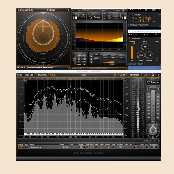174x174 pixels.
Task: Close the analyser list panel with X
Action: click(158, 141)
